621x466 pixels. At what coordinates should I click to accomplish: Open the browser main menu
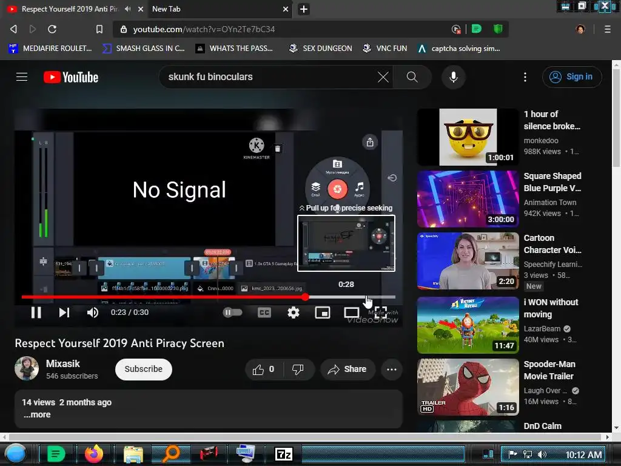608,29
